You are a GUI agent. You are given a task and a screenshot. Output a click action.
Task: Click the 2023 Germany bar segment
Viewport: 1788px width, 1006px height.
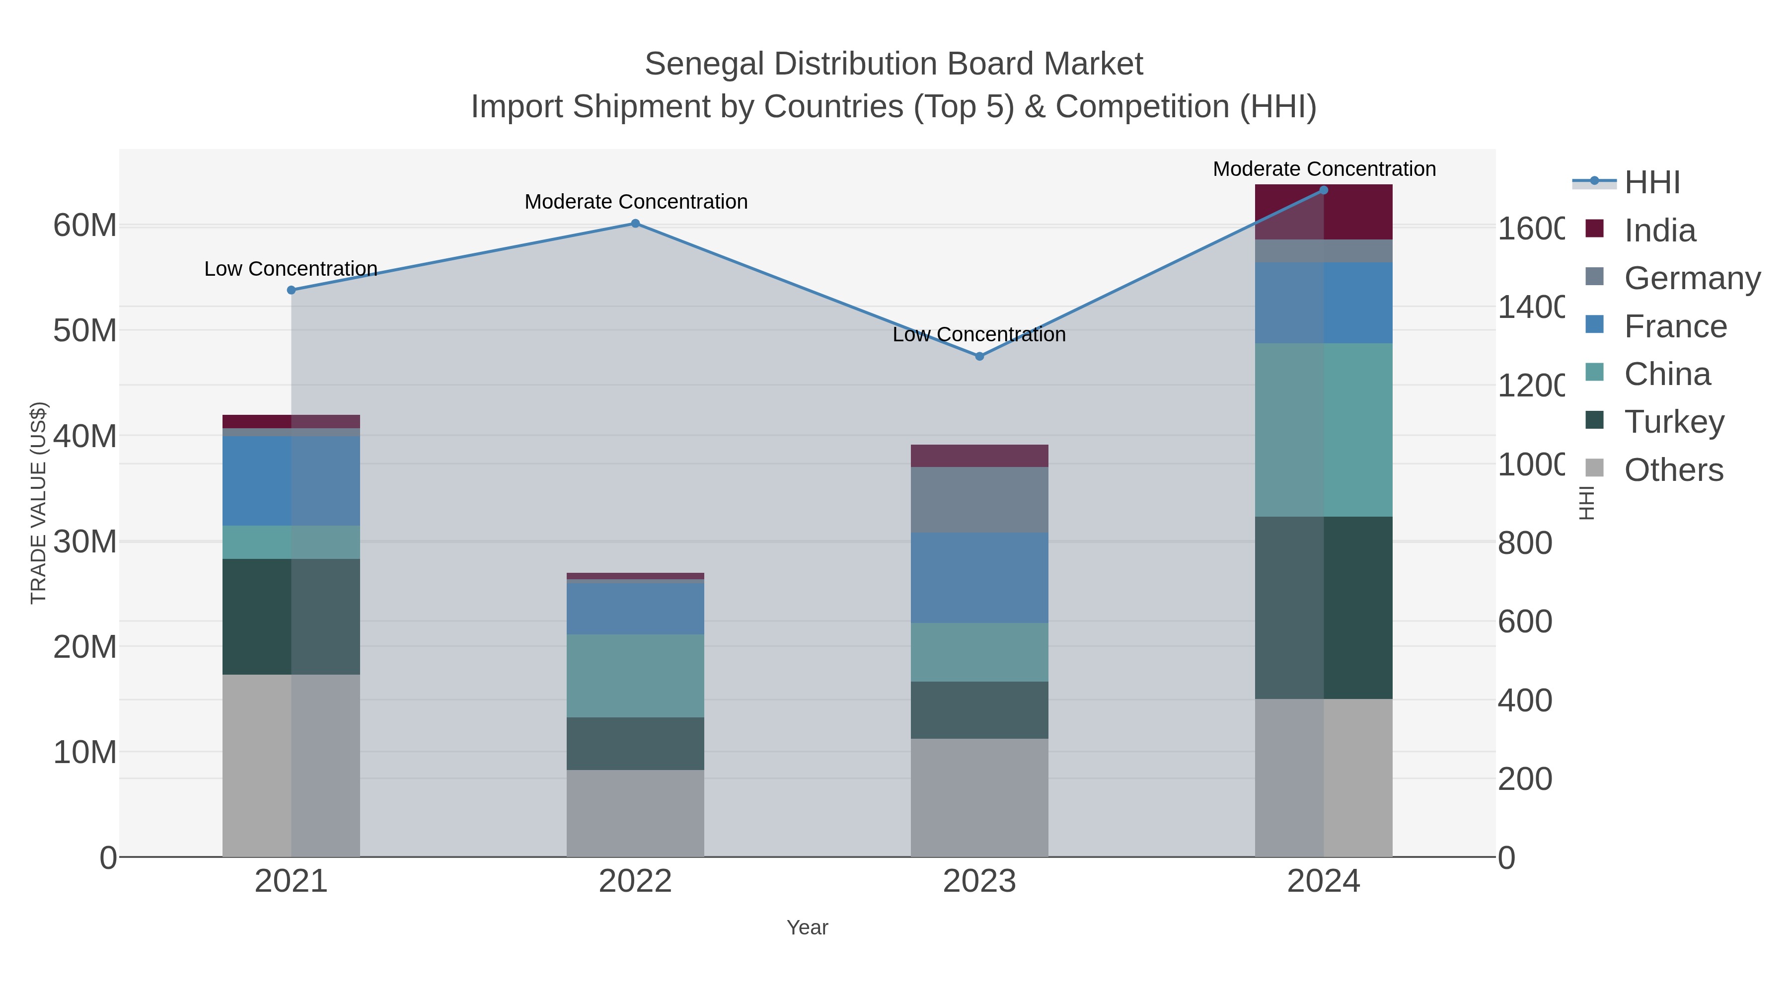(x=979, y=500)
